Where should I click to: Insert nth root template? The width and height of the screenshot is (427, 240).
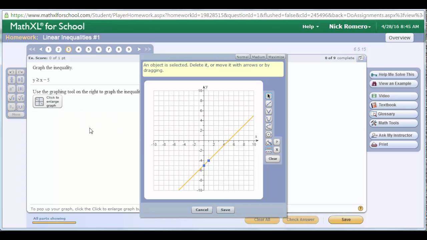(x=20, y=98)
